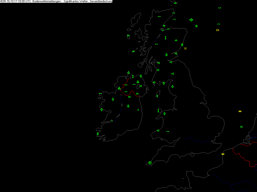The width and height of the screenshot is (257, 192).
Task: Click the yellow mist symbol over the open North Sea
Action: coord(240,111)
